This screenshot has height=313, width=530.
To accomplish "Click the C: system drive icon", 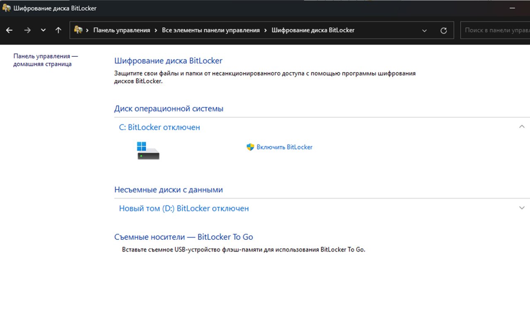I will [148, 151].
